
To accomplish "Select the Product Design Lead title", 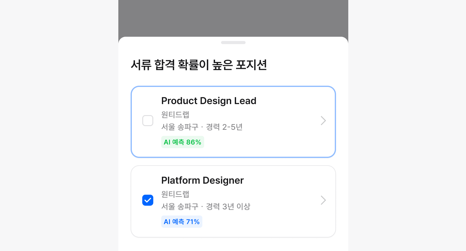I will point(208,101).
